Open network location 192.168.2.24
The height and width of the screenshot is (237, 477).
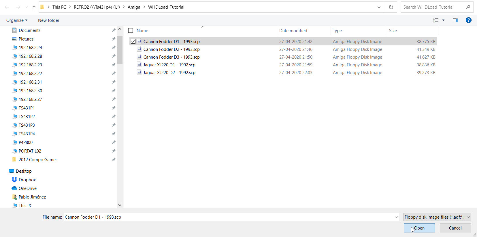pos(30,47)
